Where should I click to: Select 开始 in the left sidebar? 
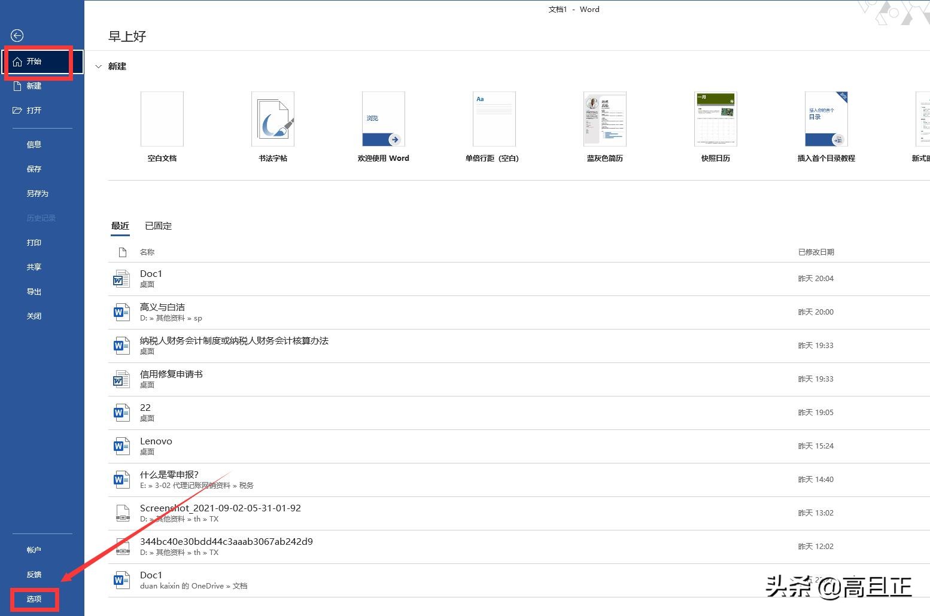tap(42, 62)
